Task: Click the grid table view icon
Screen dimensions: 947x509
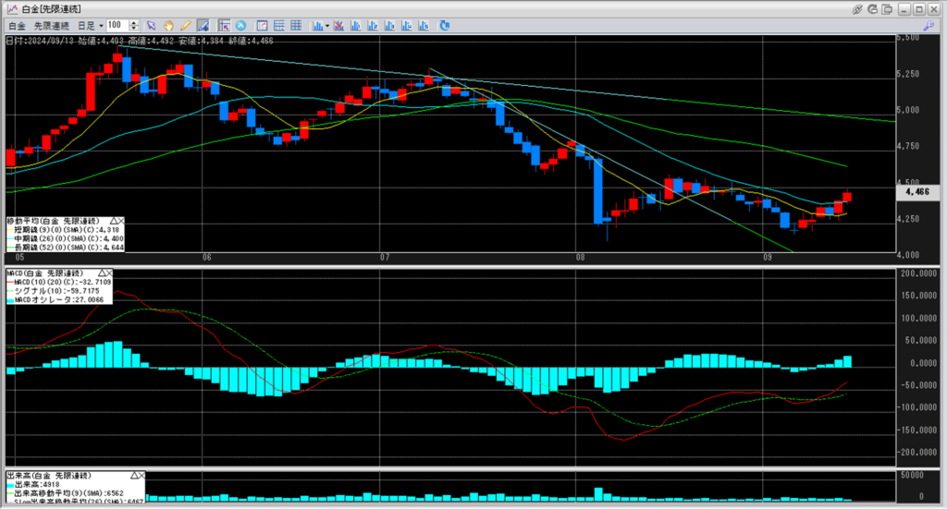Action: (x=296, y=25)
